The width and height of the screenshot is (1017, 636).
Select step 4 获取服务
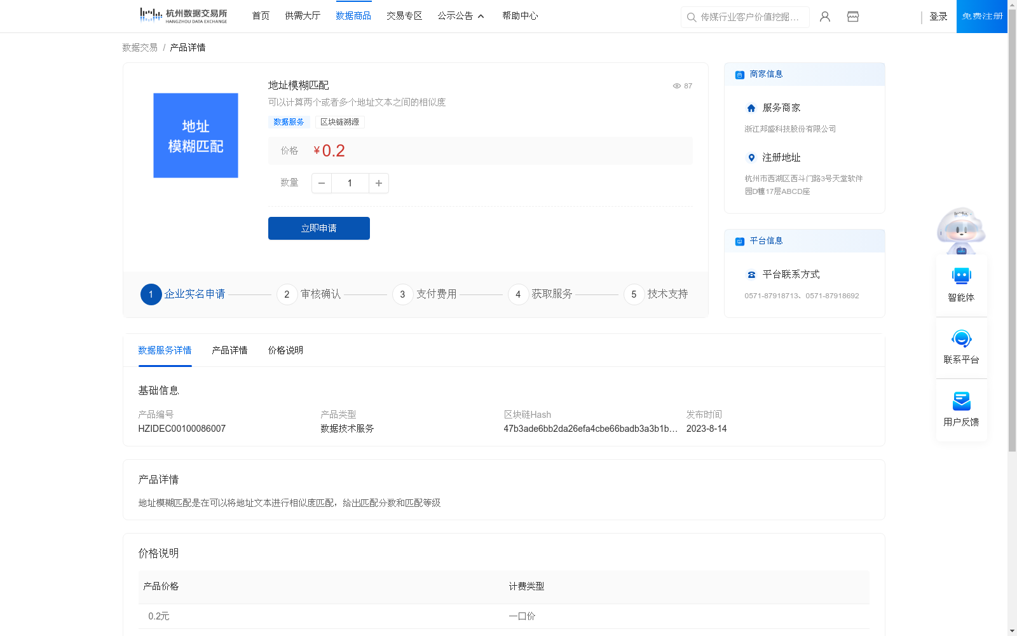540,294
